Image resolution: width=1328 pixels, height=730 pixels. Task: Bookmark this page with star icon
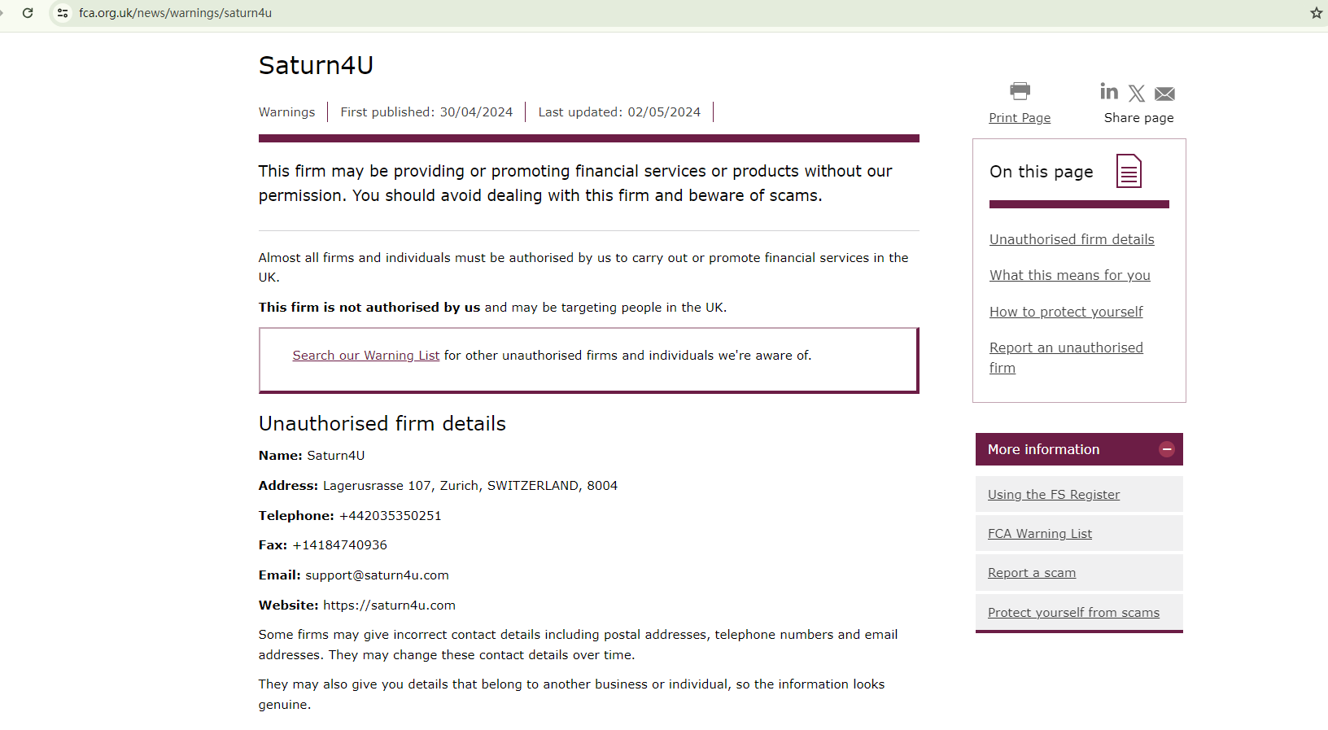pos(1316,13)
